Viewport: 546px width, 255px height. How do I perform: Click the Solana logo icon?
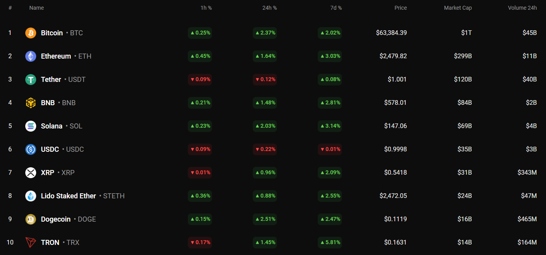pyautogui.click(x=31, y=126)
